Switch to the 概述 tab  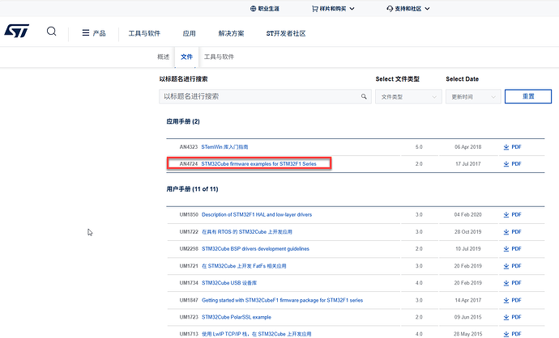coord(164,57)
